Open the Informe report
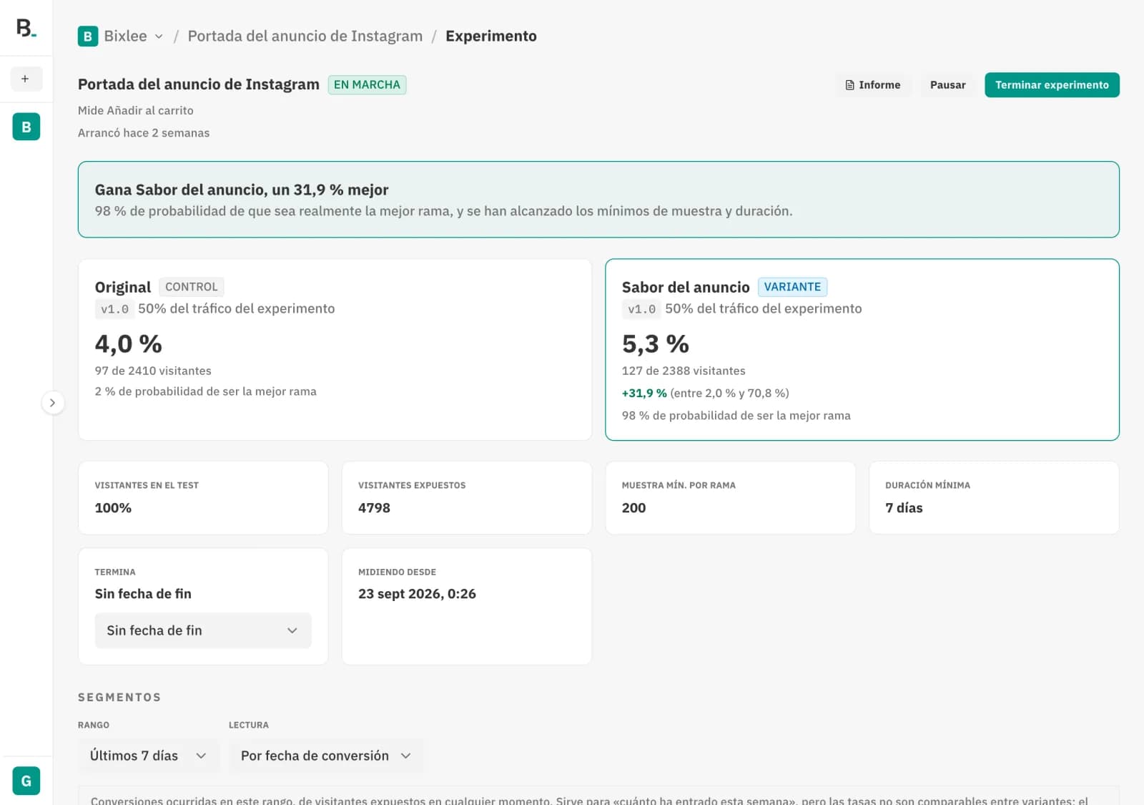 point(873,85)
